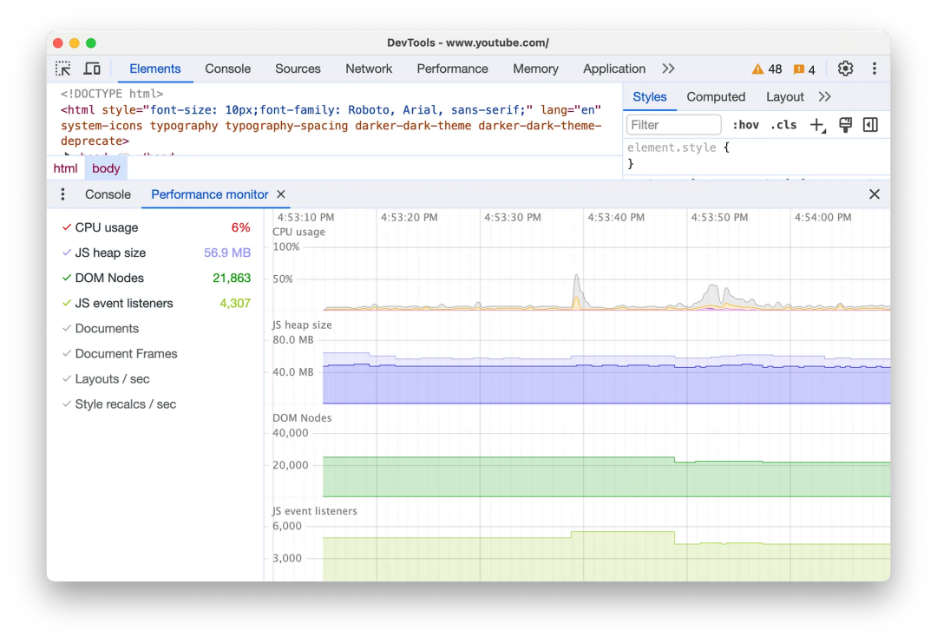Screen dimensions: 937x643
Task: Click the 21,863 DOM Nodes value
Action: (232, 278)
